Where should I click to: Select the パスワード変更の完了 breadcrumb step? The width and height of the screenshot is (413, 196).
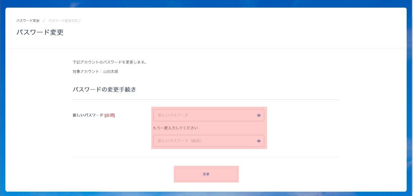(65, 21)
